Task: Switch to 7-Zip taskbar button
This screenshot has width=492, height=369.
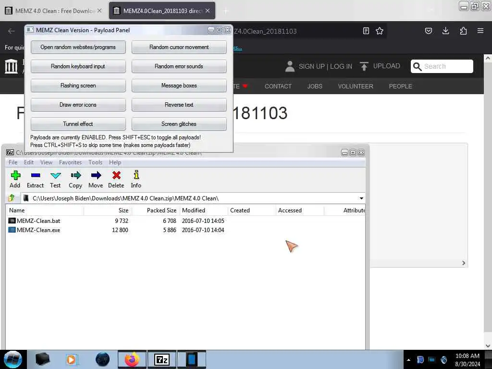Action: (x=162, y=359)
